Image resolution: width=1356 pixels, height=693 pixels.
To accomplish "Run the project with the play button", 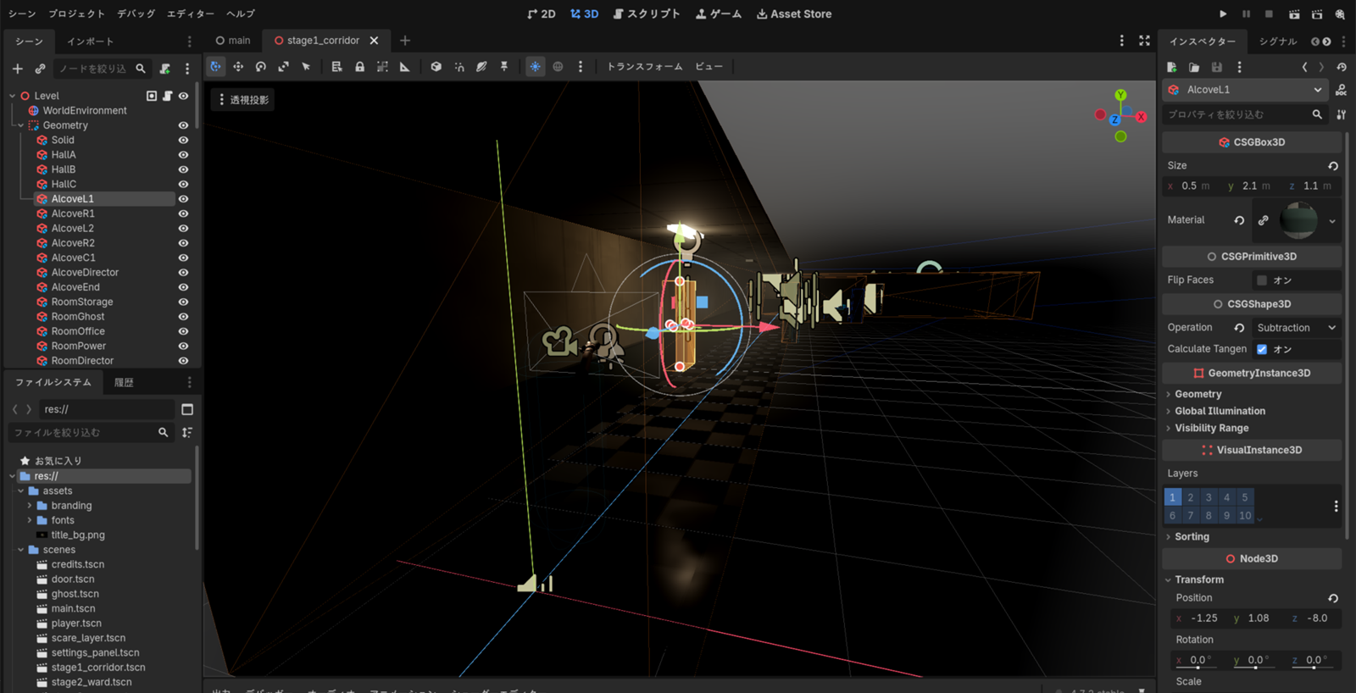I will click(1223, 14).
